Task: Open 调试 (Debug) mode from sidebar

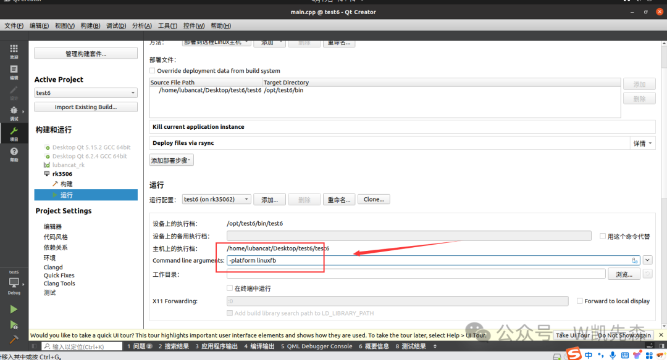Action: (14, 112)
